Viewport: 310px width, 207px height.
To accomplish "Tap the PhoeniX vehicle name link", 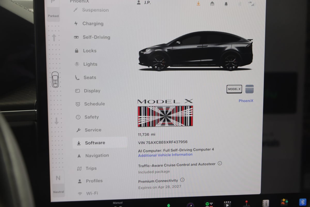I will tap(246, 101).
